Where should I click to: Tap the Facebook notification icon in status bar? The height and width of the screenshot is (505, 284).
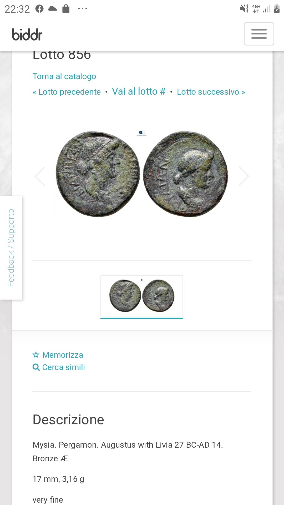[39, 9]
